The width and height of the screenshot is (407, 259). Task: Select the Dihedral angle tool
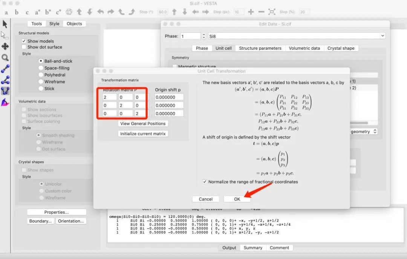[5, 91]
